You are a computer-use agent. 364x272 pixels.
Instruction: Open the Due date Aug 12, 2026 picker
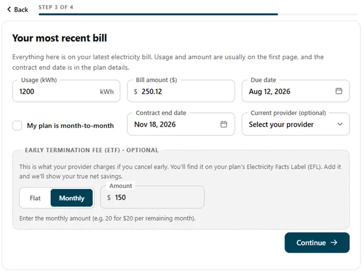click(x=296, y=91)
